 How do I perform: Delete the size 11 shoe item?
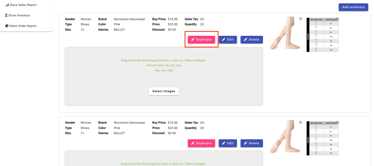[x=252, y=143]
